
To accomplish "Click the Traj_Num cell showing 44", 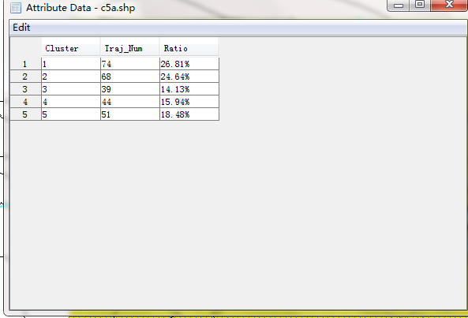I will click(x=130, y=102).
